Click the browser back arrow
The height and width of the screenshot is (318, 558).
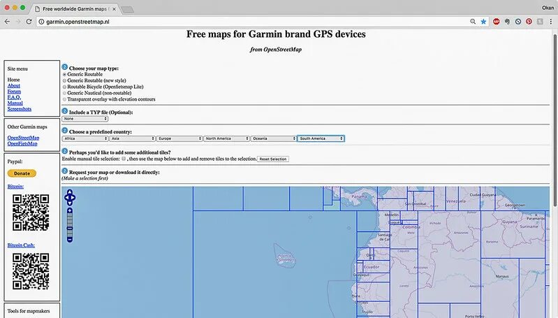point(7,22)
